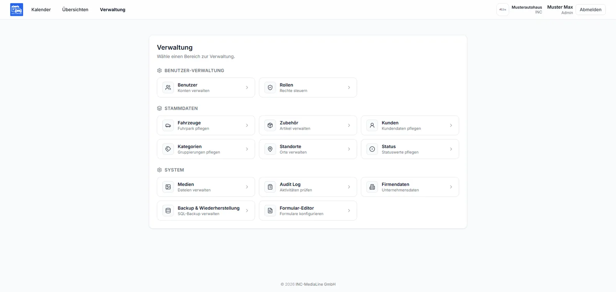Click the app logo in the top-left corner
616x292 pixels.
(17, 10)
